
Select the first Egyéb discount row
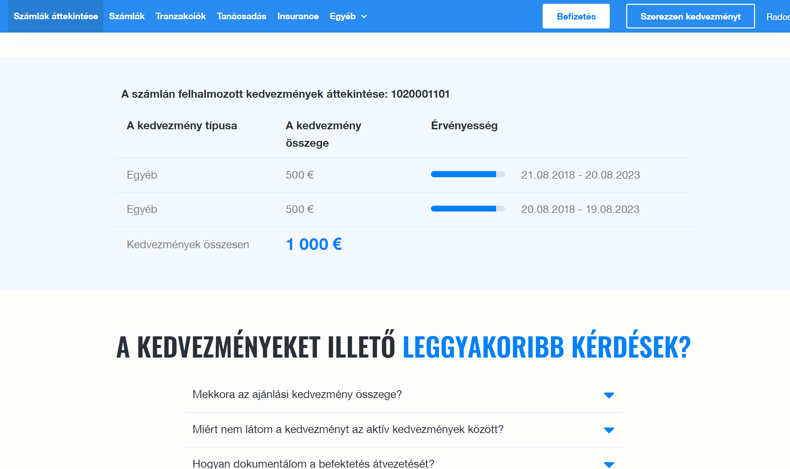click(x=142, y=175)
